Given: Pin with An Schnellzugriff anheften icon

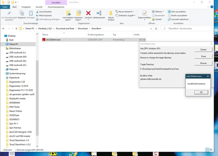Looking at the screenshot, I should coord(9,13).
